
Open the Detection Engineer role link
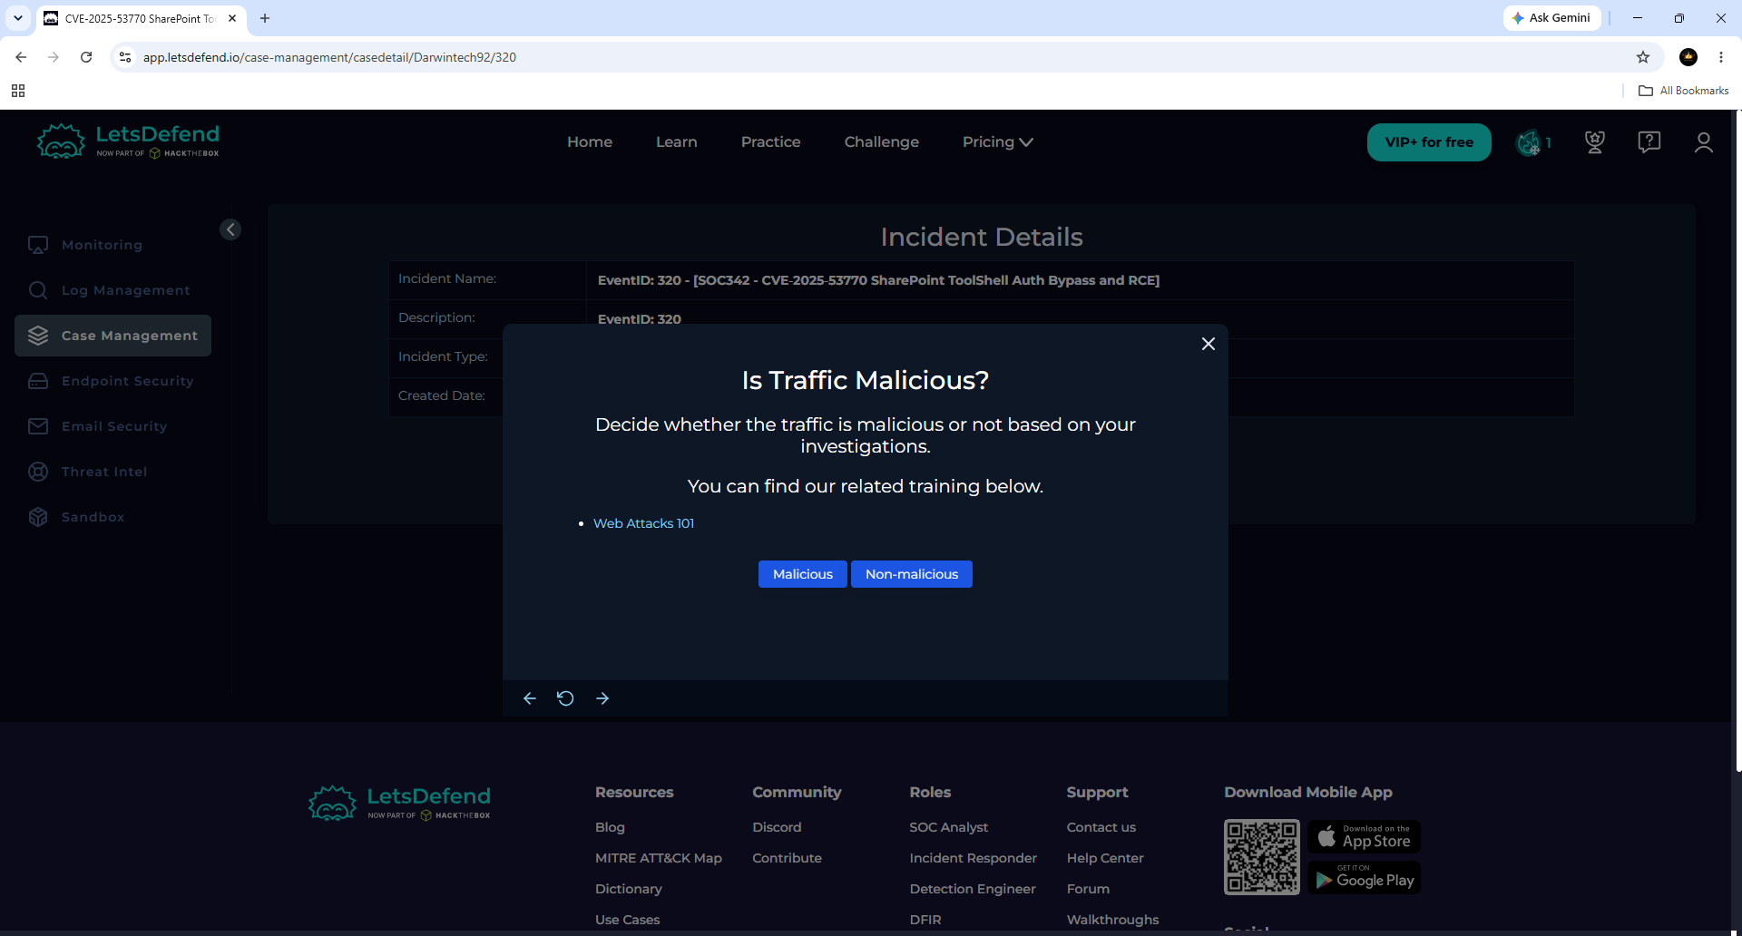point(973,889)
